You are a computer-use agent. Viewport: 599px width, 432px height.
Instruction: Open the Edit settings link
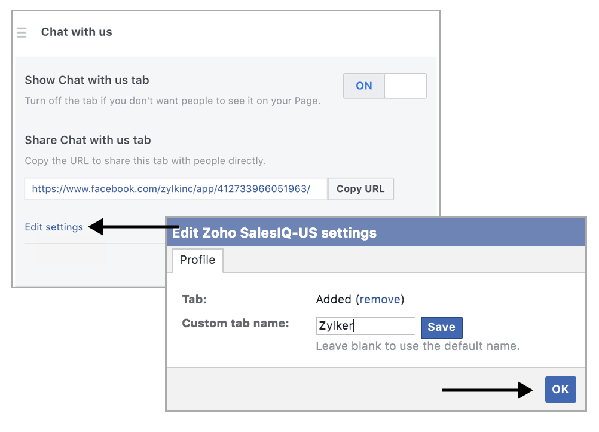pos(54,227)
